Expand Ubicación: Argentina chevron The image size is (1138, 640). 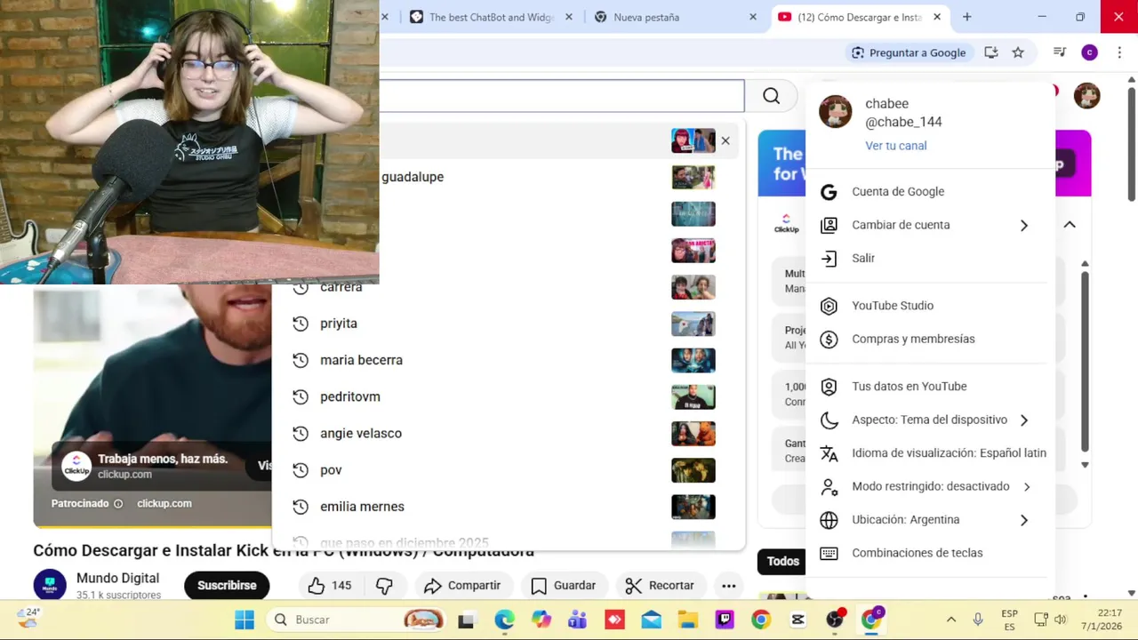pos(1024,520)
